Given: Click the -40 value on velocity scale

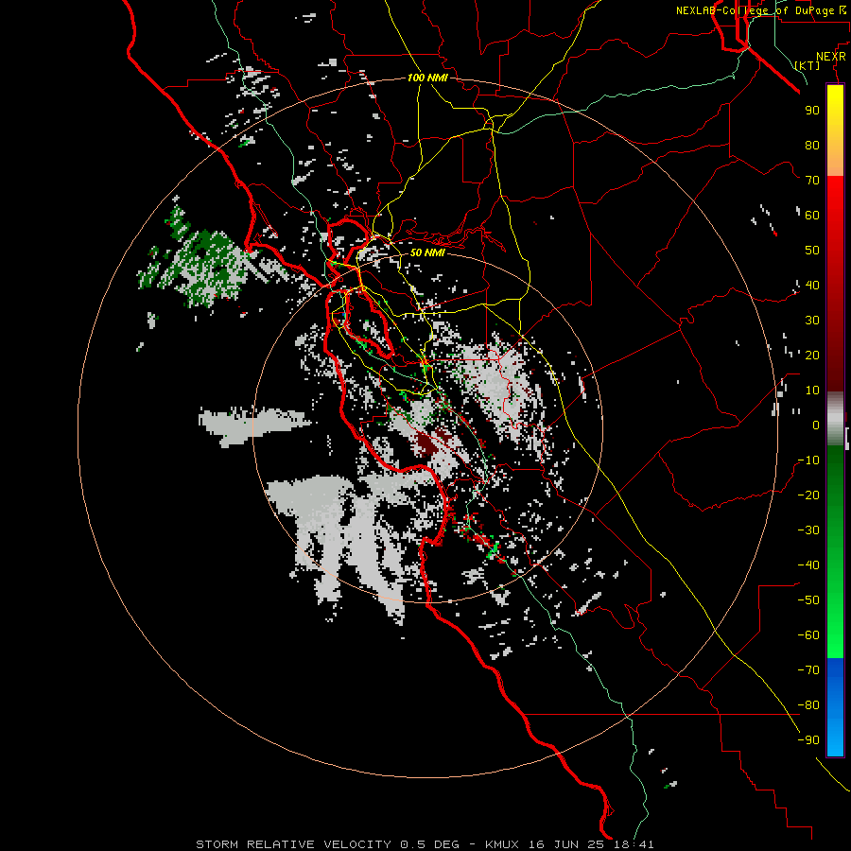Looking at the screenshot, I should click(x=808, y=565).
